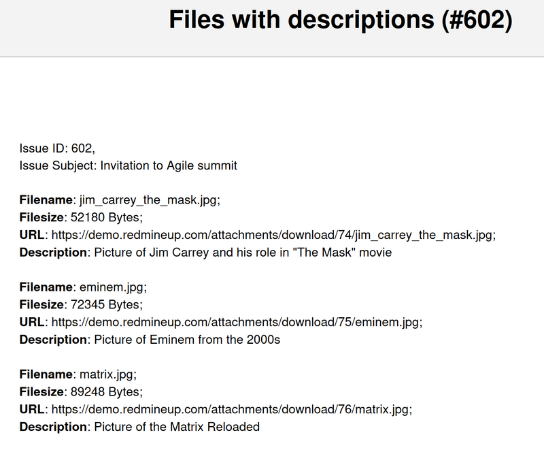Open the jim_carrey_the_mask.jpg download URL
The width and height of the screenshot is (544, 467).
273,235
